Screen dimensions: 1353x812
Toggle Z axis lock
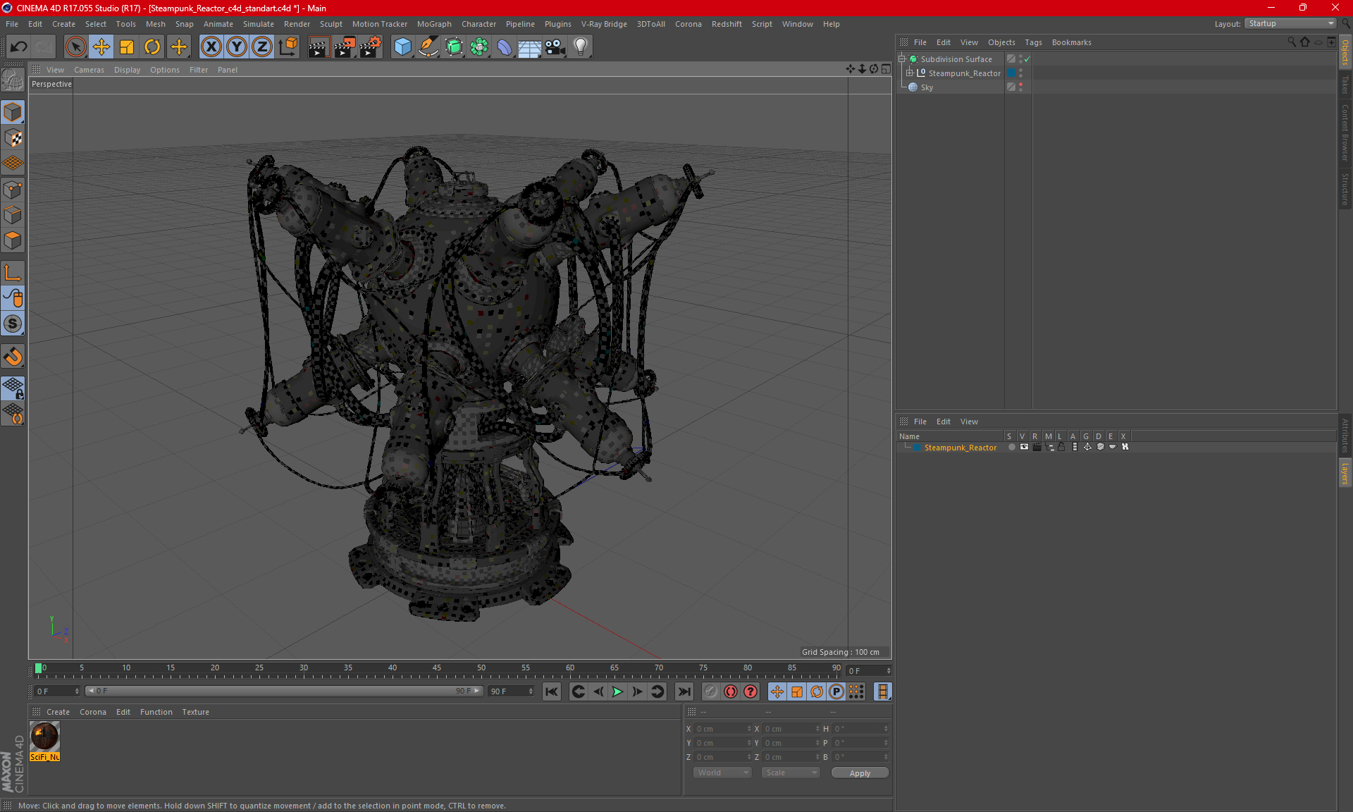(x=262, y=47)
